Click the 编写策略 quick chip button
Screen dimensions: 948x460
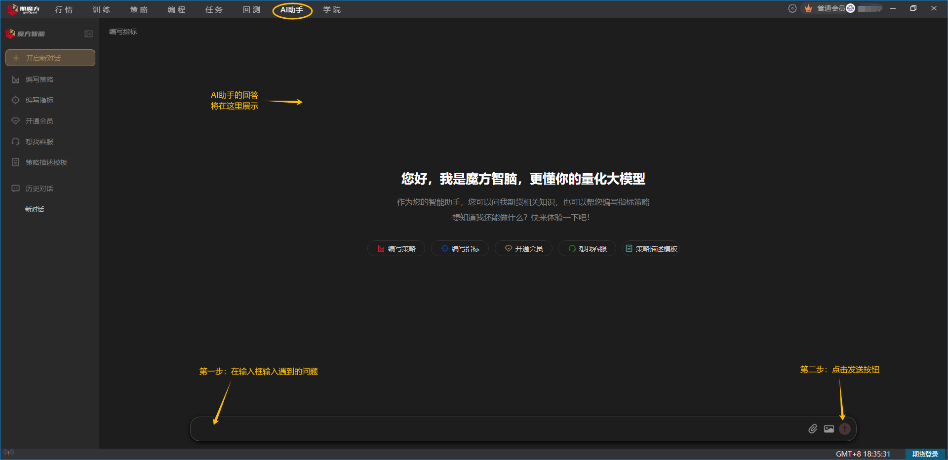coord(396,249)
